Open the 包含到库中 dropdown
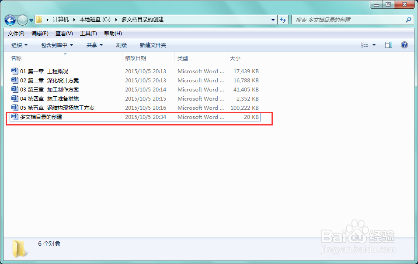This screenshot has height=264, width=418. [57, 45]
